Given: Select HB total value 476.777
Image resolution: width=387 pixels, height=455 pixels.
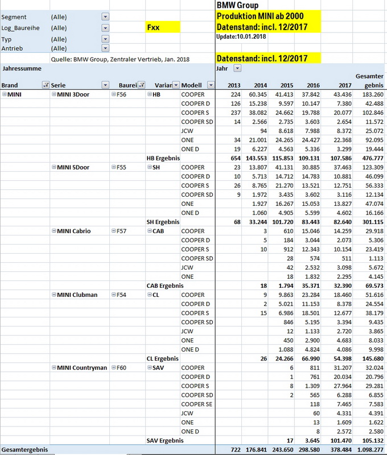Looking at the screenshot, I should point(373,158).
